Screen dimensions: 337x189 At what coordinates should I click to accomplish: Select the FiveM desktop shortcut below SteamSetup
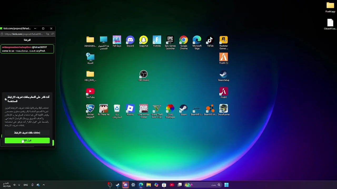pos(224,93)
